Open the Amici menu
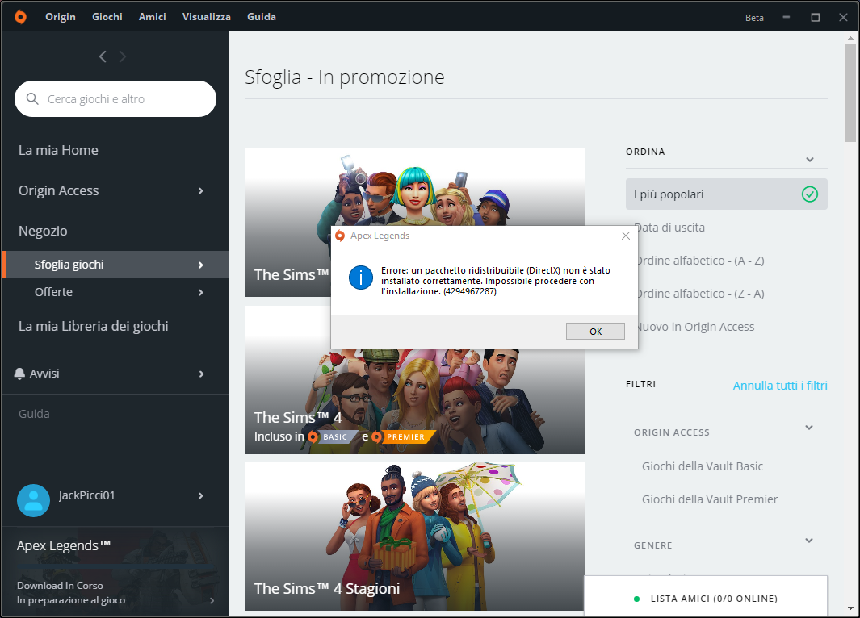 click(152, 17)
